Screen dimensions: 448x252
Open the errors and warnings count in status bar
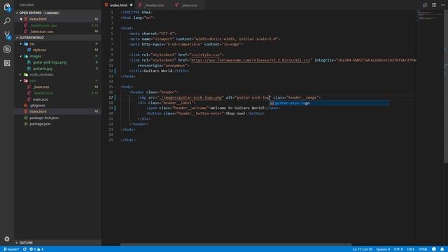(36, 249)
